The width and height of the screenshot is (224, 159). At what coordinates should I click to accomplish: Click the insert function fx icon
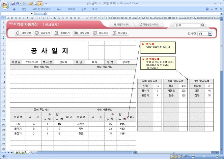pos(45,14)
